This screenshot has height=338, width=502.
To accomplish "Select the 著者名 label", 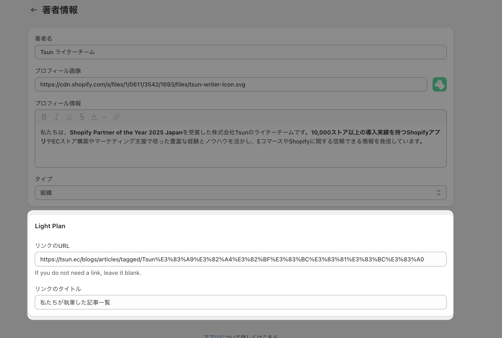I will click(x=43, y=39).
